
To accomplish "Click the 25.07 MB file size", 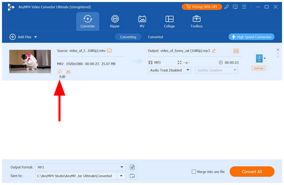I will pos(108,64).
